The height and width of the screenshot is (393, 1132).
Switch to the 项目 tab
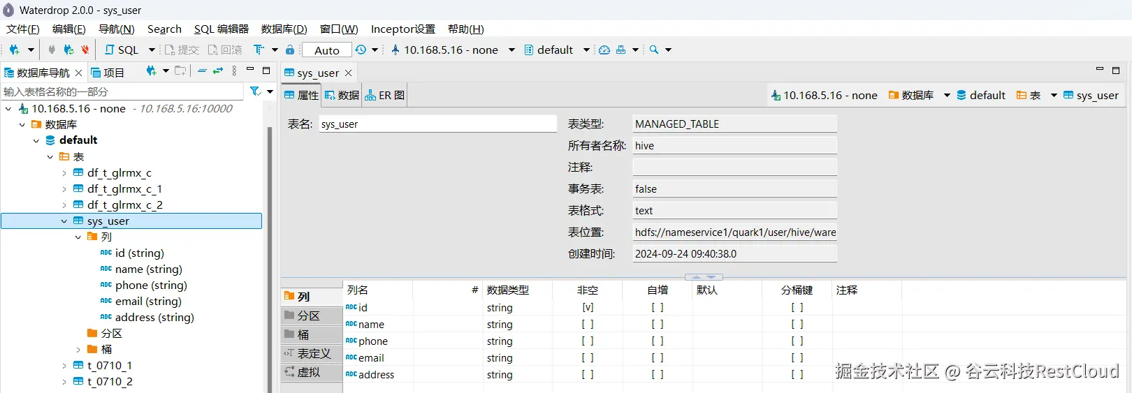108,73
